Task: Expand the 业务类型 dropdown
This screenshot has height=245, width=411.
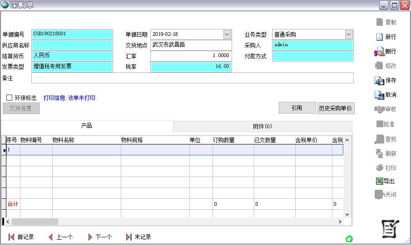Action: 348,34
